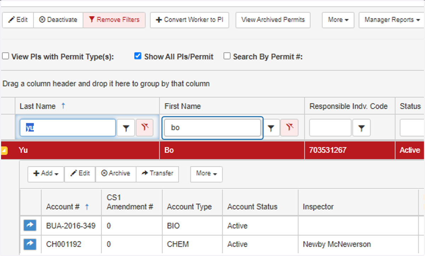Expand the Manager Reports dropdown
Screen dimensions: 425x256
392,20
